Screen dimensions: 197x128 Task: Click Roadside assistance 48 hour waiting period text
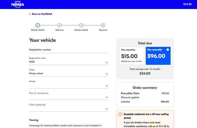(146, 116)
